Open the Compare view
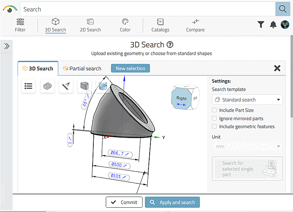293x212 pixels. click(195, 25)
